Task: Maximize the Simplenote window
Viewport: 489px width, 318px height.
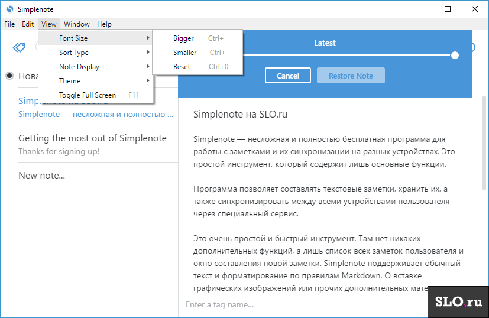Action: coord(448,9)
